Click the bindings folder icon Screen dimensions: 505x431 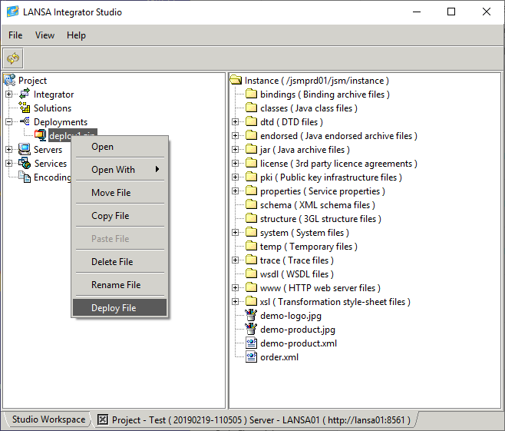coord(251,94)
